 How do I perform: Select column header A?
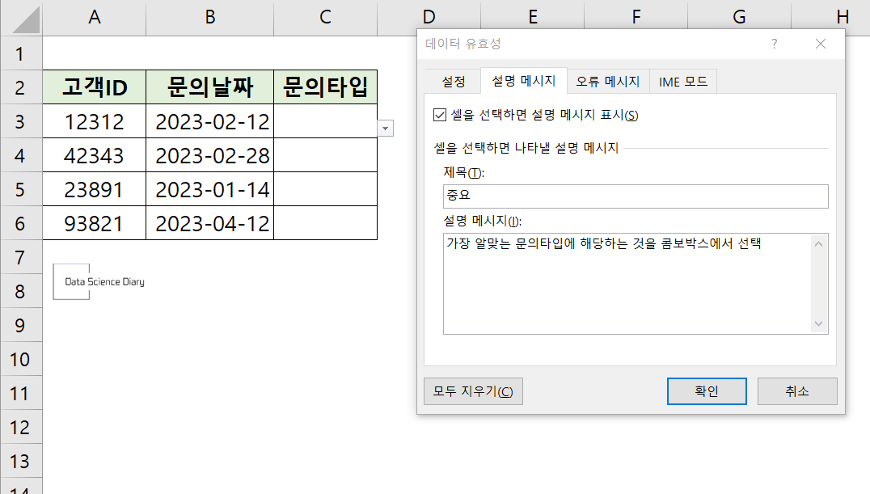[x=94, y=15]
